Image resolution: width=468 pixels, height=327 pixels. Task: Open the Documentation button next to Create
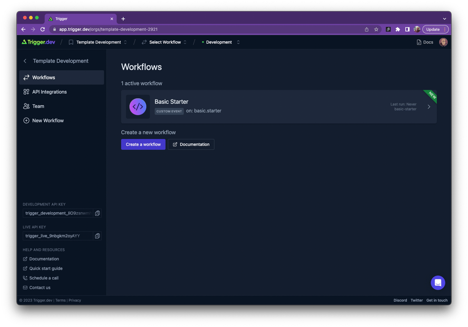(191, 144)
